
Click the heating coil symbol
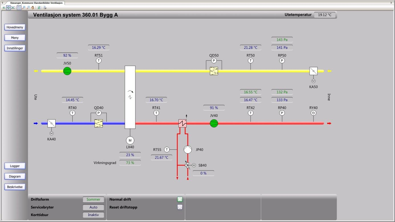coord(182,123)
